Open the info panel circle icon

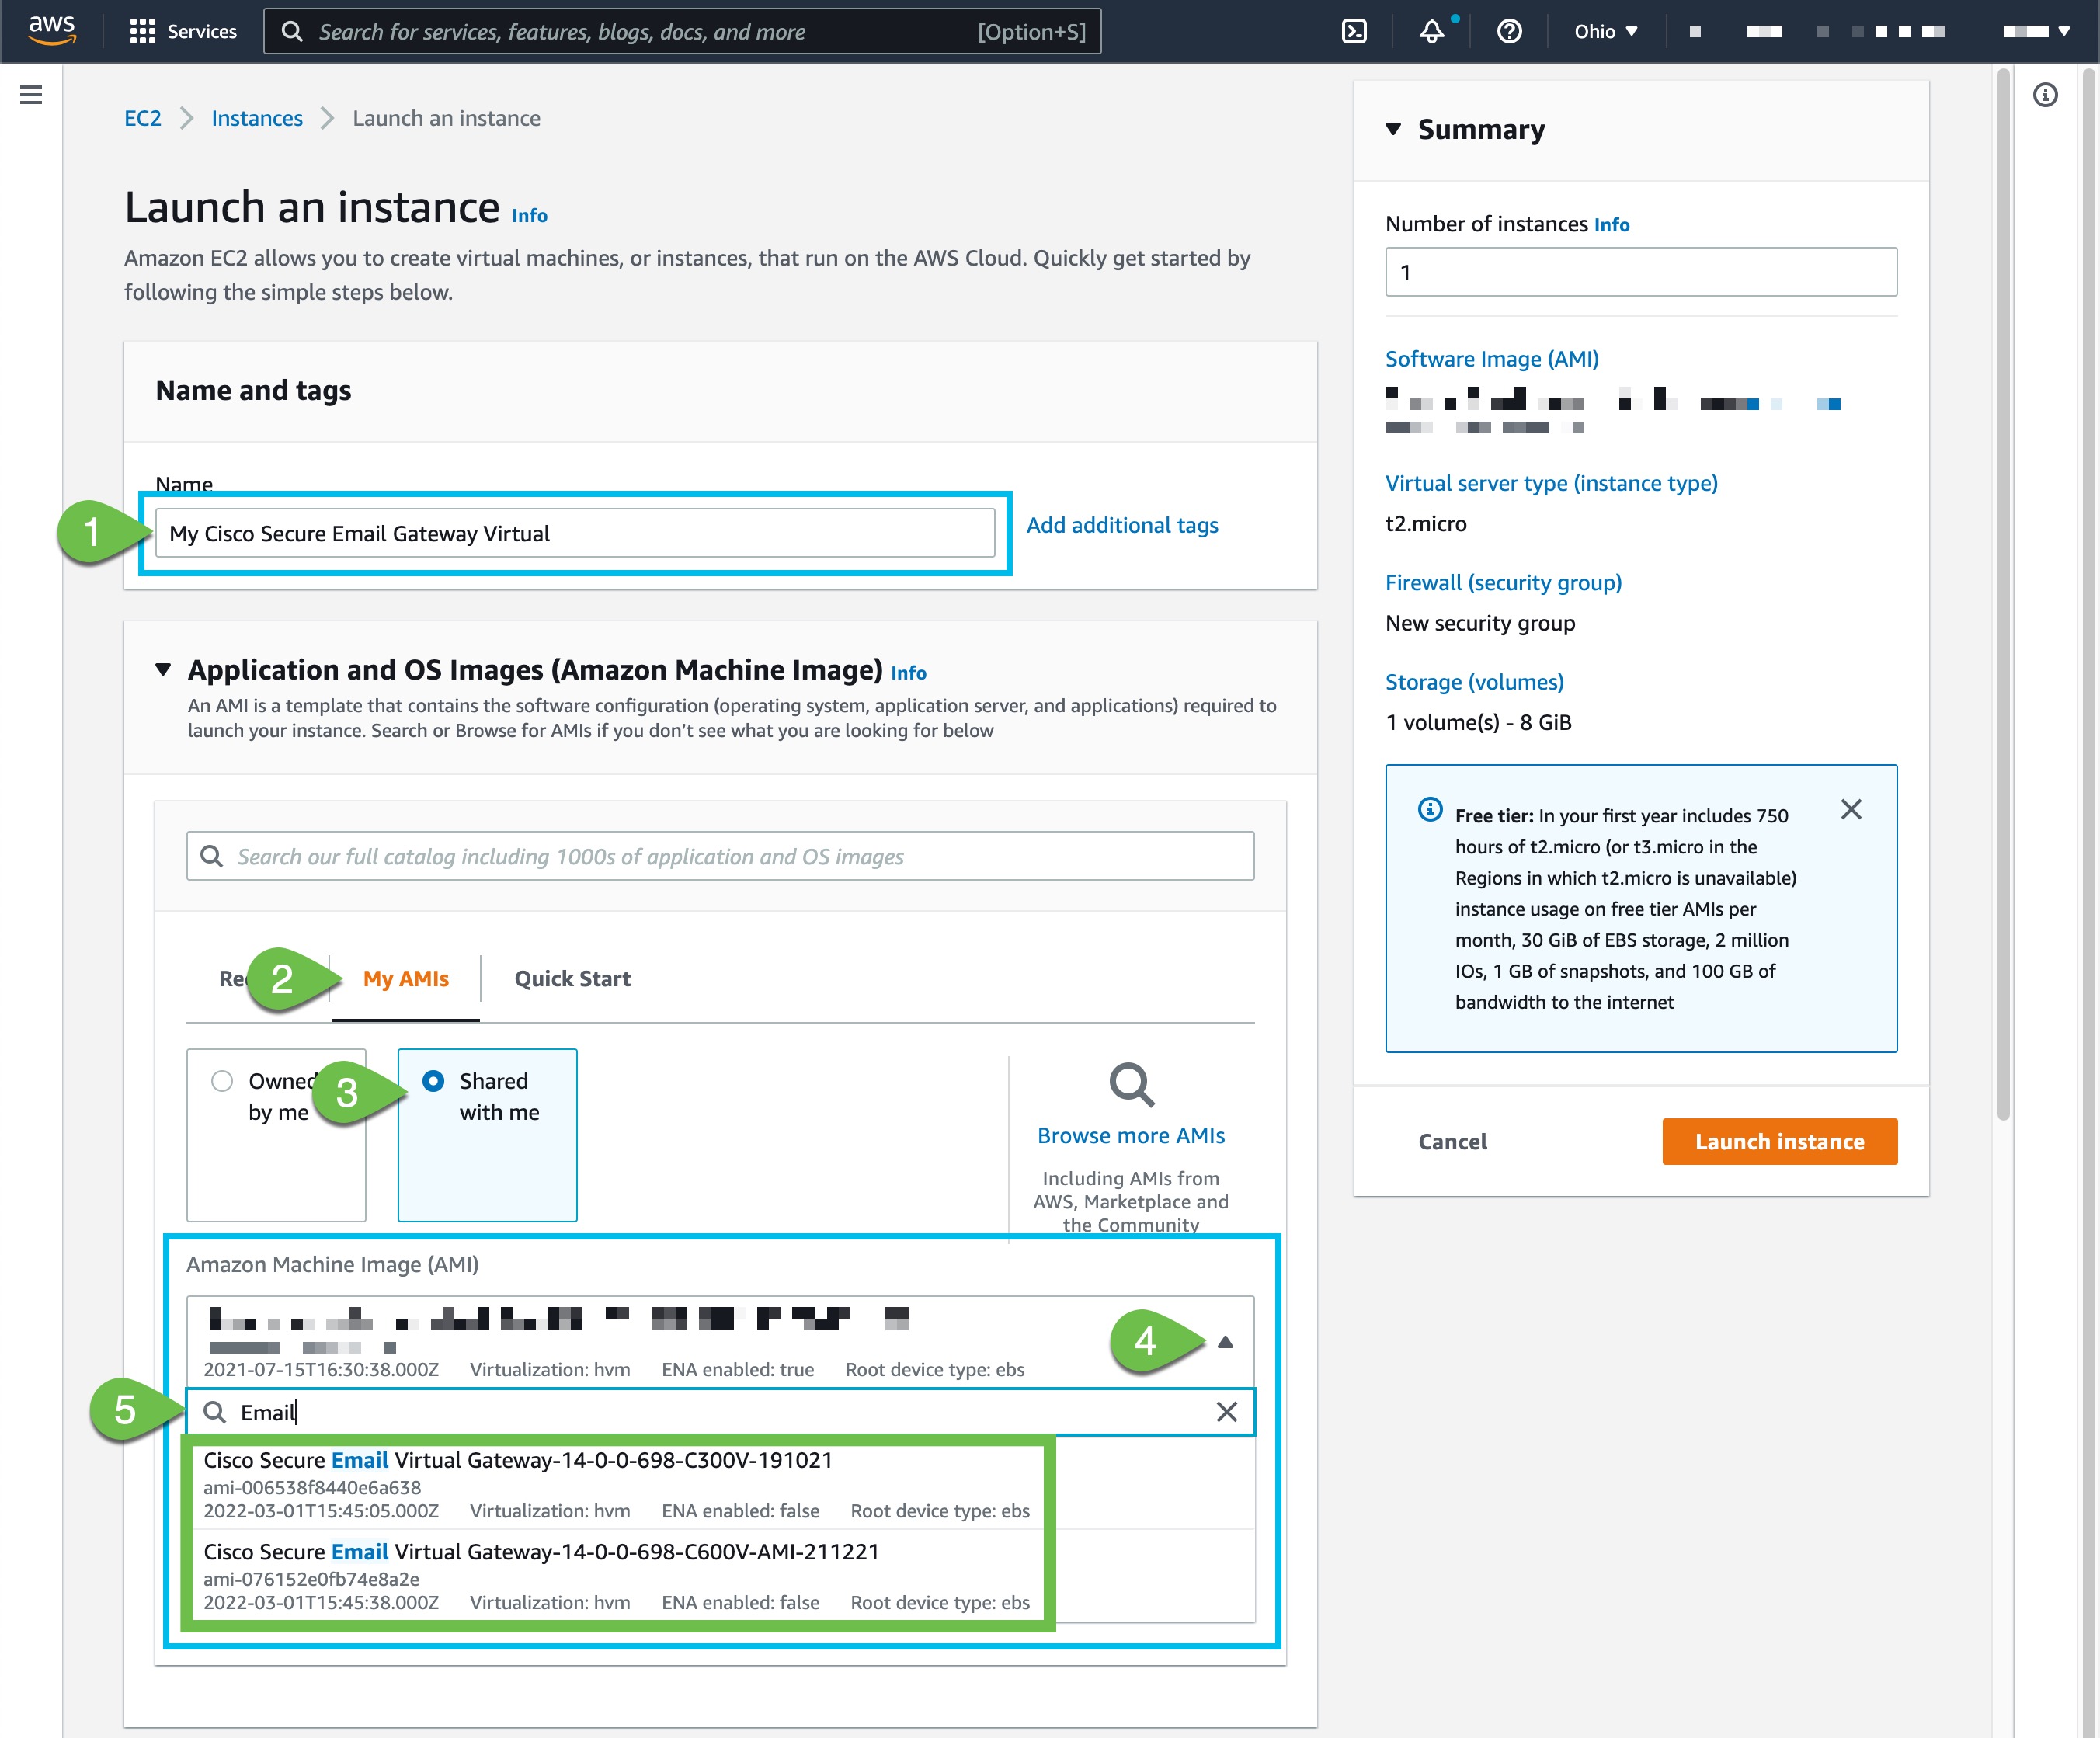point(2045,95)
